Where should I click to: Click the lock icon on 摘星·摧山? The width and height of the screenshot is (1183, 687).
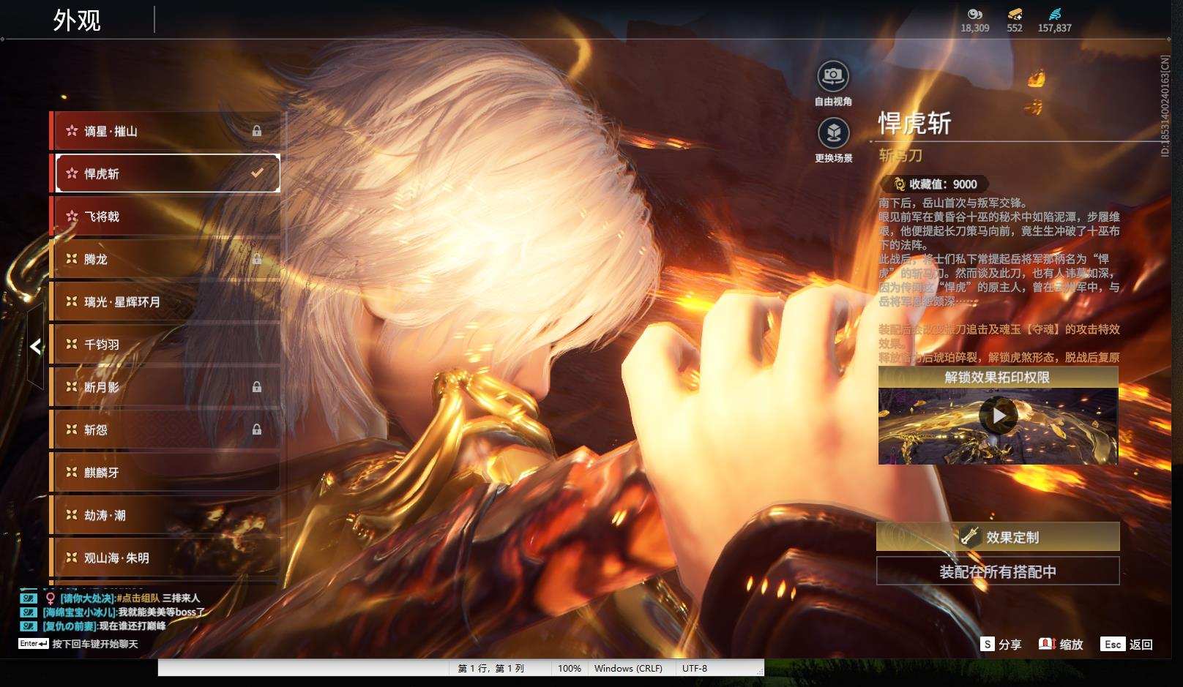tap(257, 131)
